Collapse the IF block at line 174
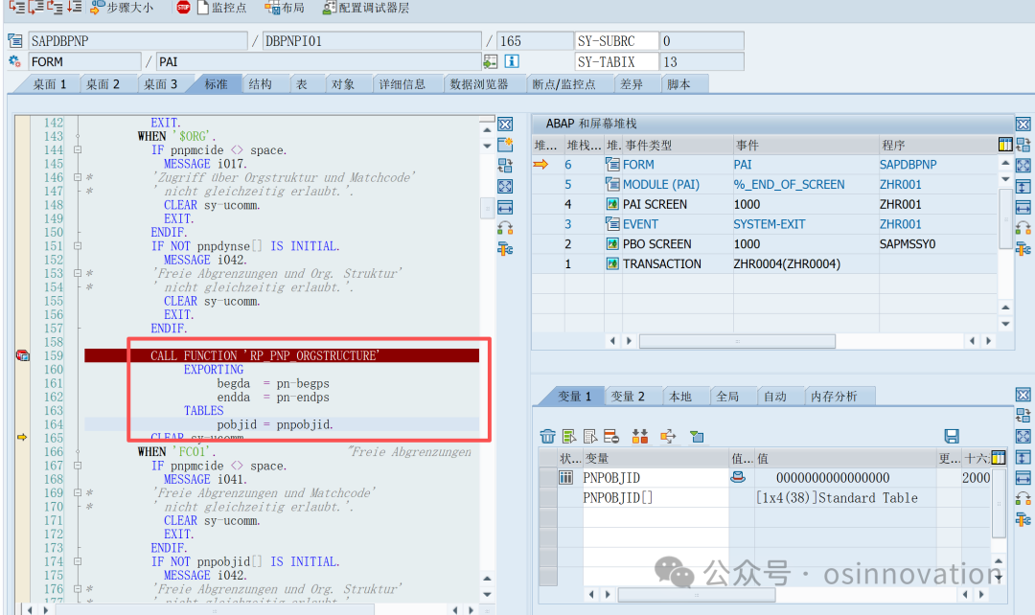The height and width of the screenshot is (615, 1035). tap(78, 561)
